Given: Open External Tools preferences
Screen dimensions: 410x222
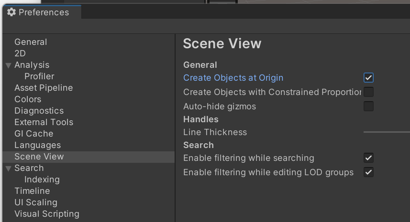Looking at the screenshot, I should pos(44,122).
